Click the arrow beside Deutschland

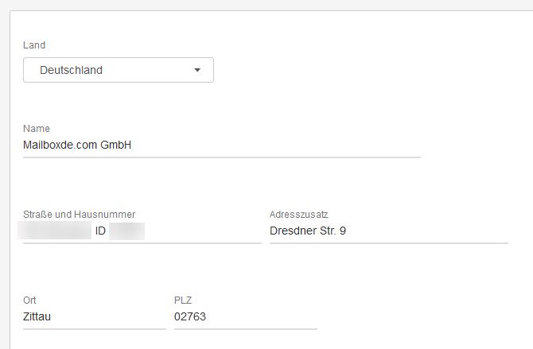pyautogui.click(x=197, y=70)
